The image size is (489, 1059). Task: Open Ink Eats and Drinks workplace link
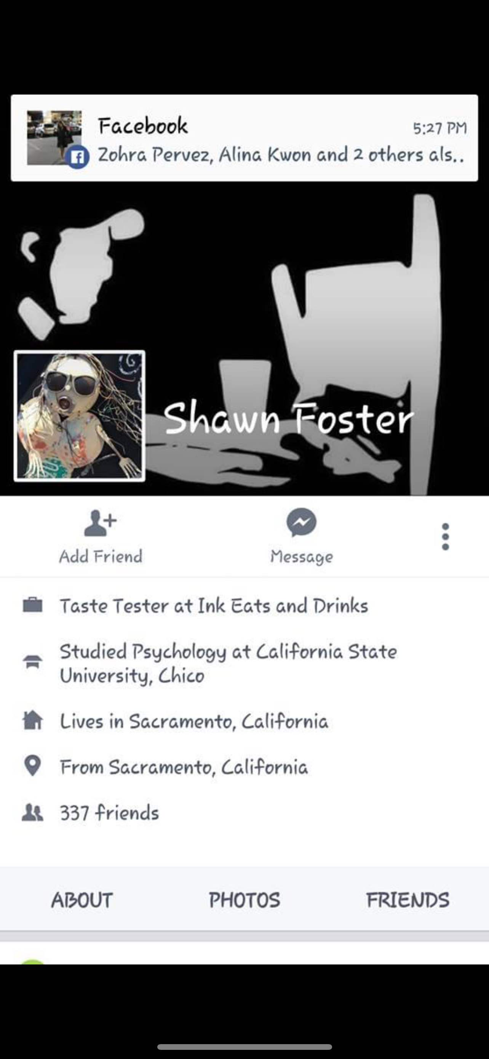[283, 606]
